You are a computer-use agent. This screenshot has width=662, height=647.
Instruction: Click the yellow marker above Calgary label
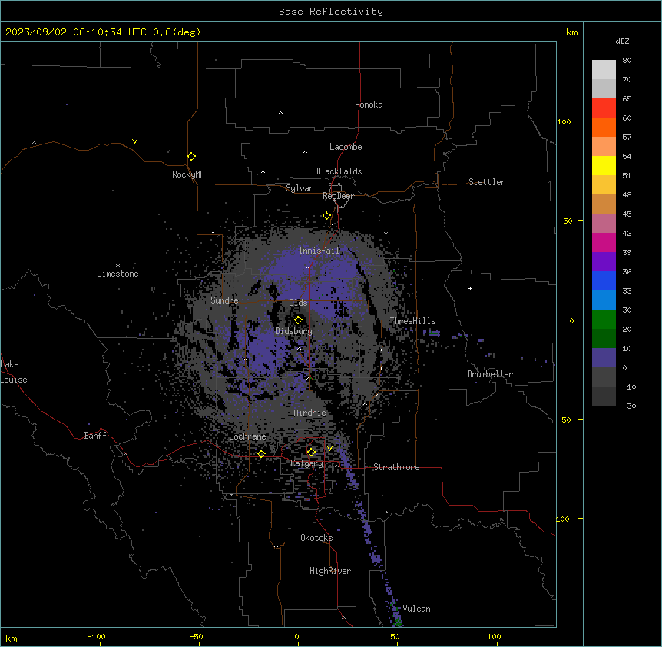(311, 453)
